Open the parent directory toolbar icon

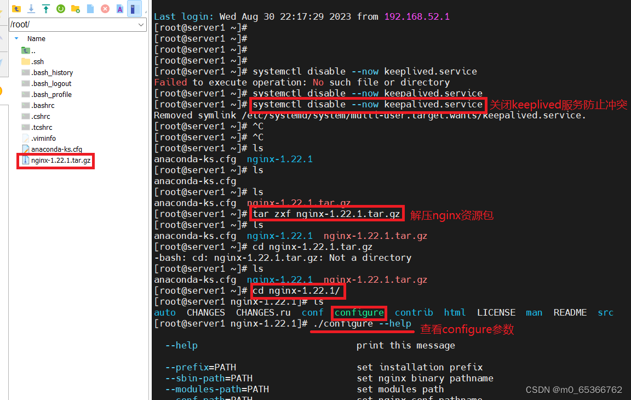tap(16, 9)
